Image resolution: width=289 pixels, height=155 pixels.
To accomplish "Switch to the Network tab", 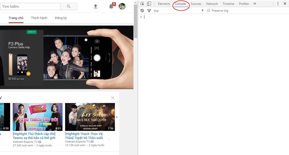I will tap(212, 4).
